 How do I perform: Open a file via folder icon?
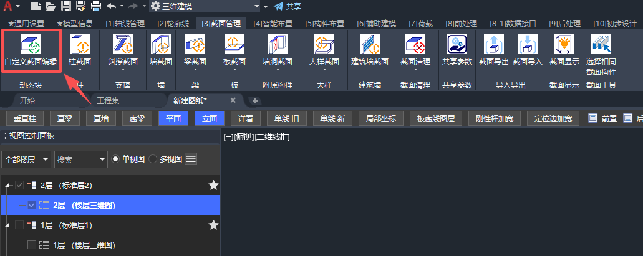click(x=51, y=6)
